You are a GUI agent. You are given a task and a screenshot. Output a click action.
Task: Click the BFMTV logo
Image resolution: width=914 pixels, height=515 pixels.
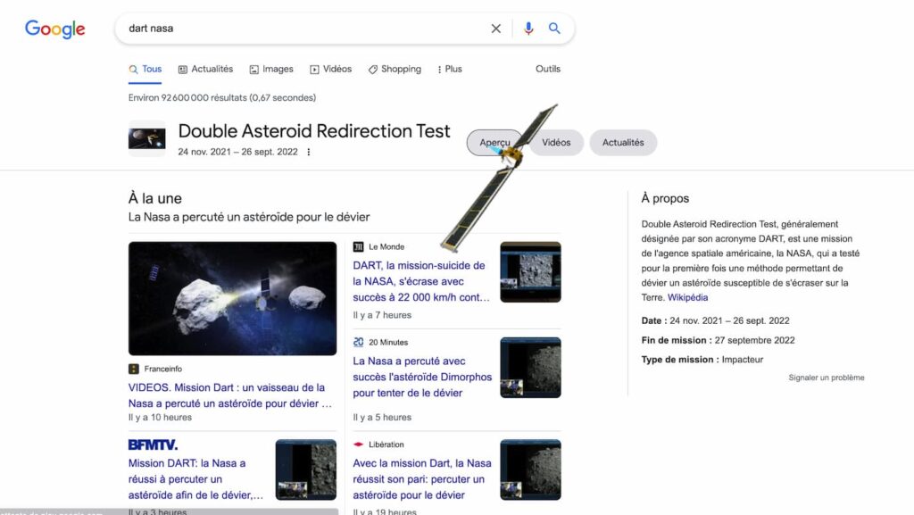(153, 445)
